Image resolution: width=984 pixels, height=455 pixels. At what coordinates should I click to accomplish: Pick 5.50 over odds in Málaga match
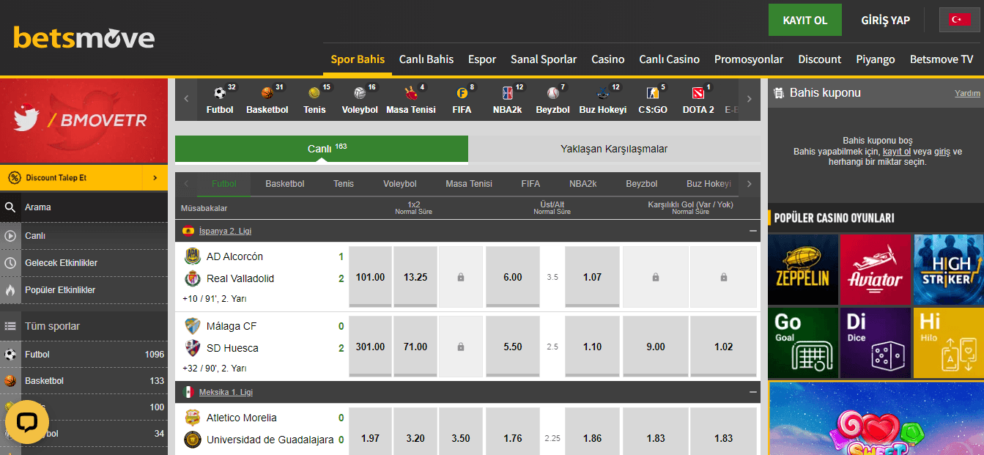[x=513, y=347]
